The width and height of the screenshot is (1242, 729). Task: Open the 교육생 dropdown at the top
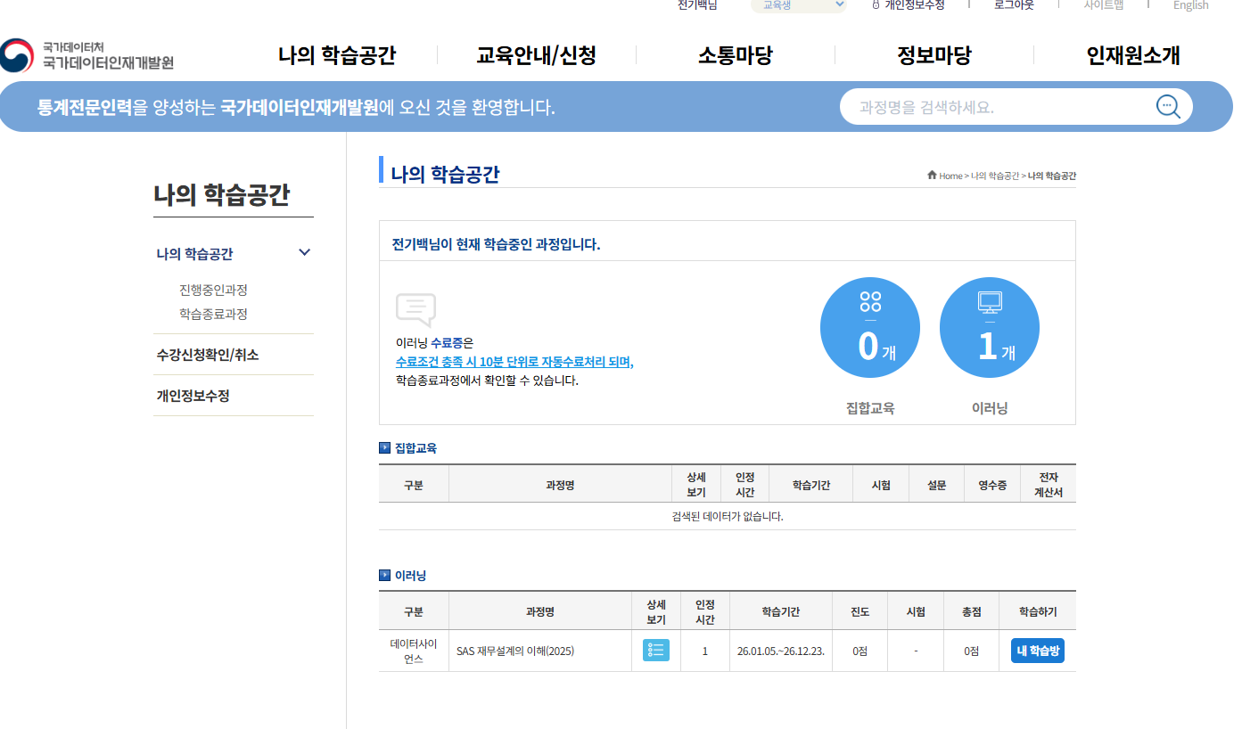point(798,6)
